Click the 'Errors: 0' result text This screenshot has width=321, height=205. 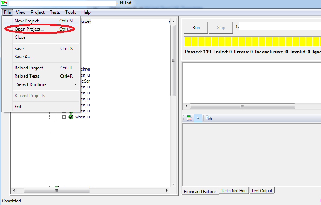(x=243, y=52)
